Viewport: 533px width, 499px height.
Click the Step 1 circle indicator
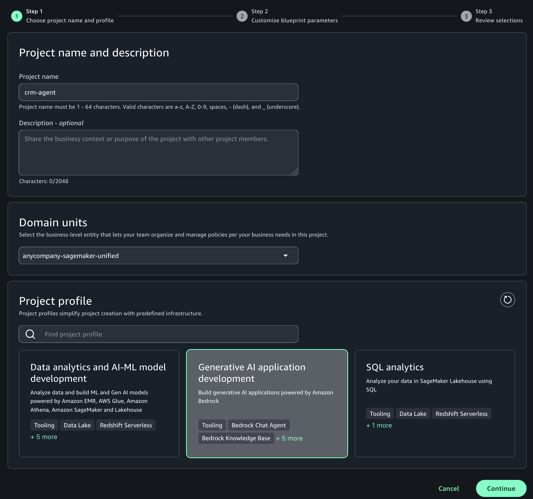[17, 16]
